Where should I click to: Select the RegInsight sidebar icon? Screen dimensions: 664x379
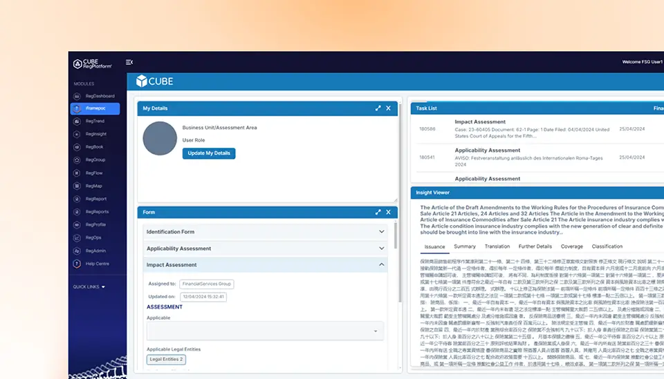[76, 134]
